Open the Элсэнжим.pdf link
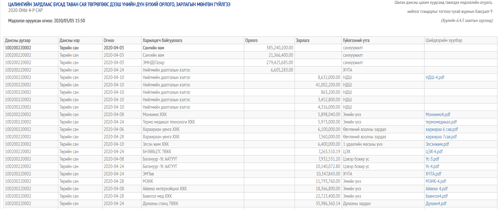 click(x=437, y=144)
